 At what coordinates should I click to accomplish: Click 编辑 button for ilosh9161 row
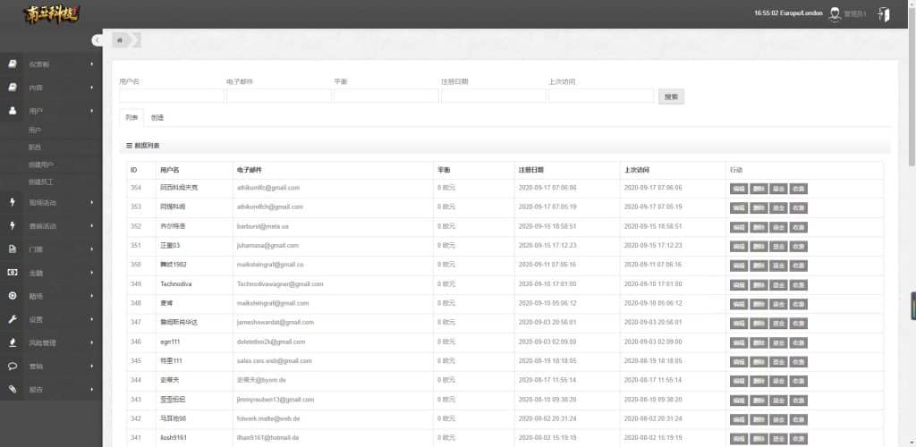738,439
